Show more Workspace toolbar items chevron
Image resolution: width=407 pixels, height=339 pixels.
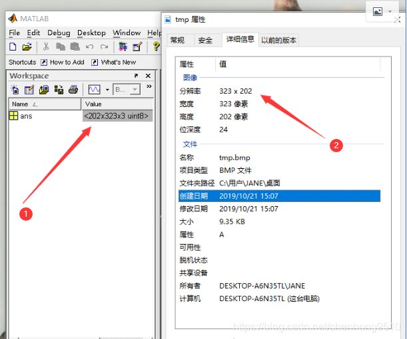149,86
